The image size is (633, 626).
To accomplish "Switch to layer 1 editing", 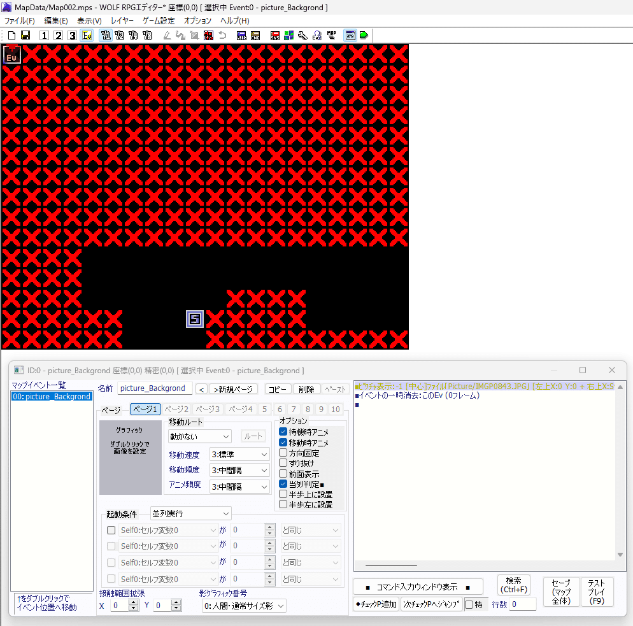I will 45,36.
